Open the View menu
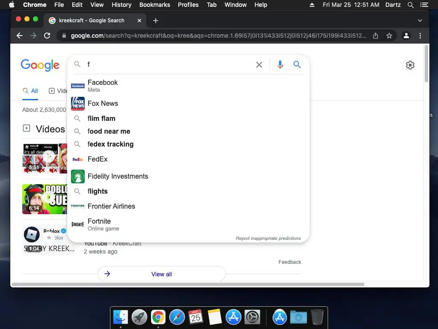 click(x=97, y=5)
